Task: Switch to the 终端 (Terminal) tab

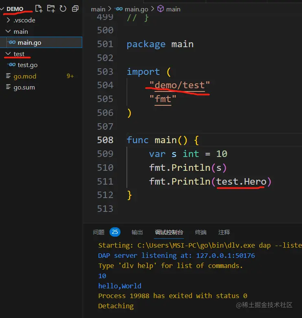Action: coord(201,232)
